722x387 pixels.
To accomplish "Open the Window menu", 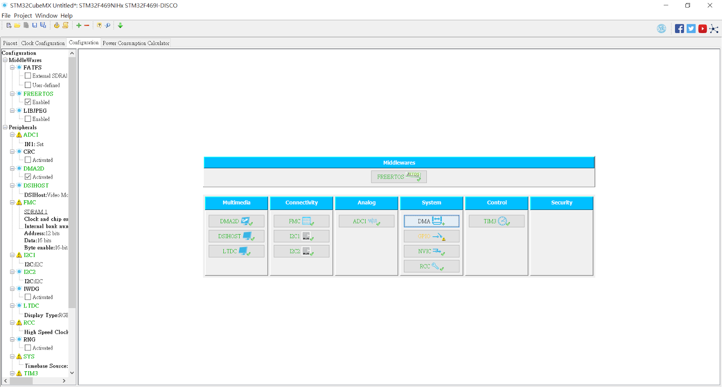I will (x=46, y=15).
